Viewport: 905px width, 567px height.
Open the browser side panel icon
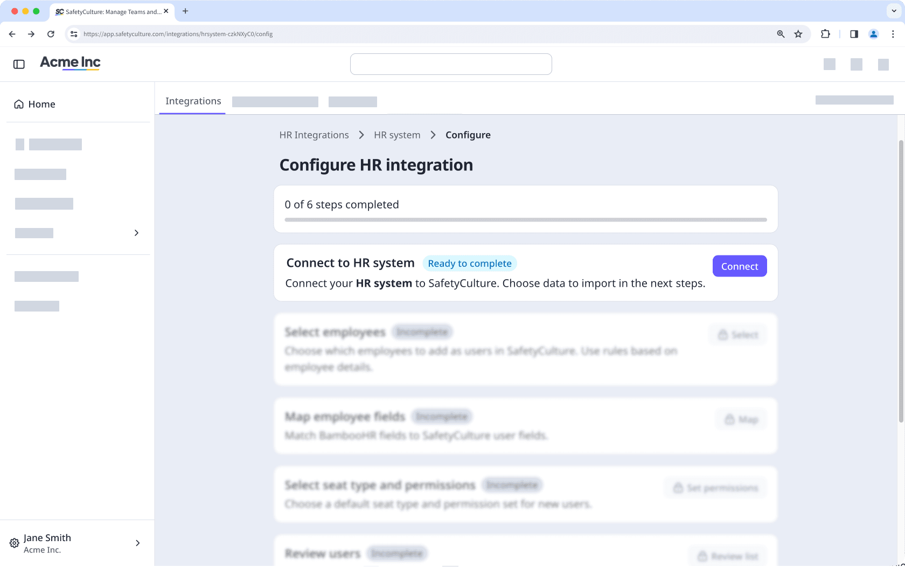(x=854, y=34)
